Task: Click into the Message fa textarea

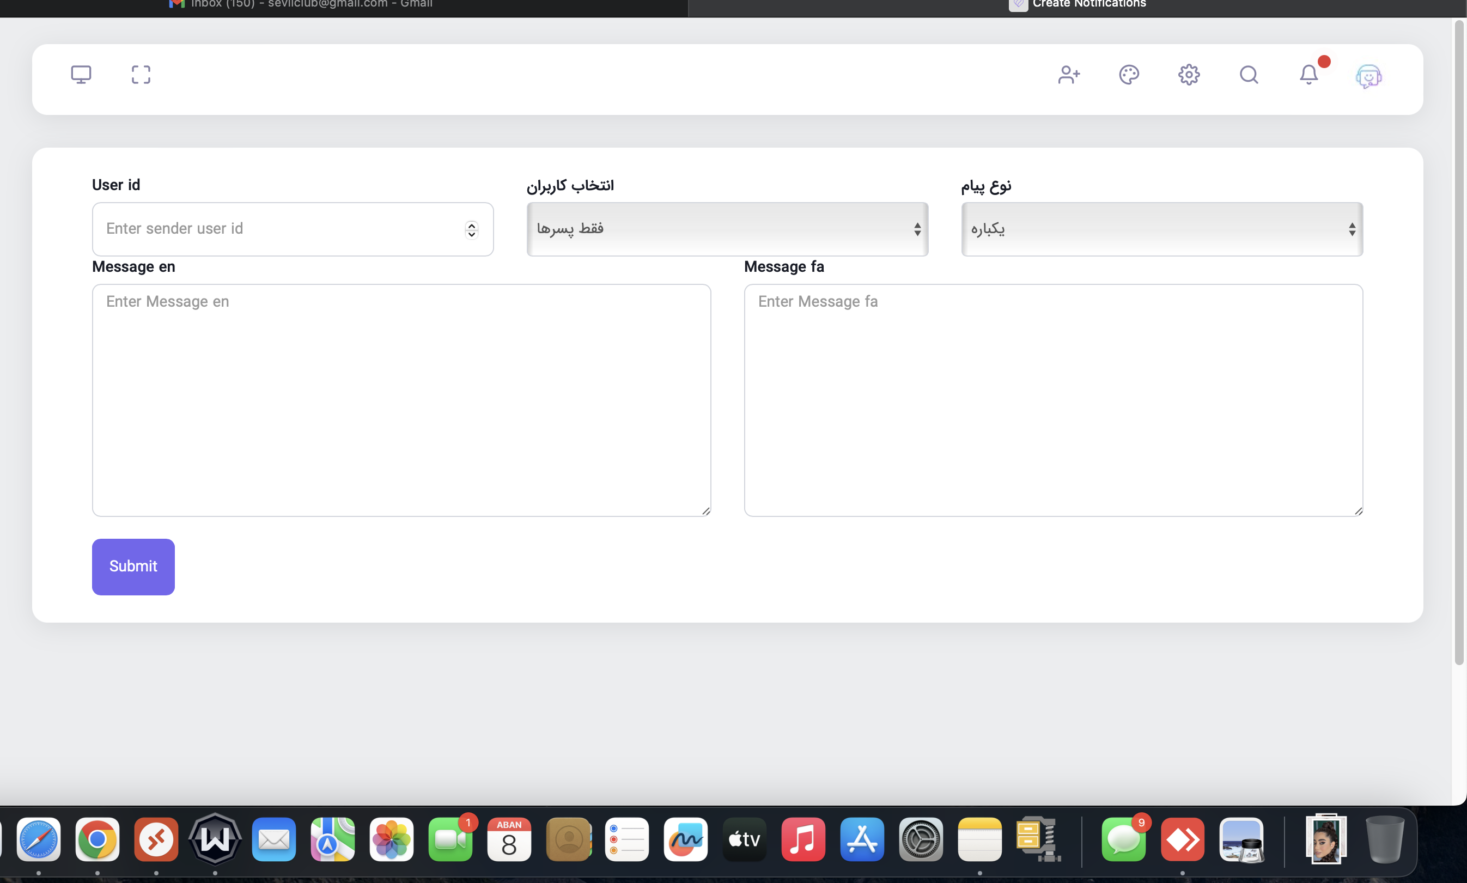Action: 1053,400
